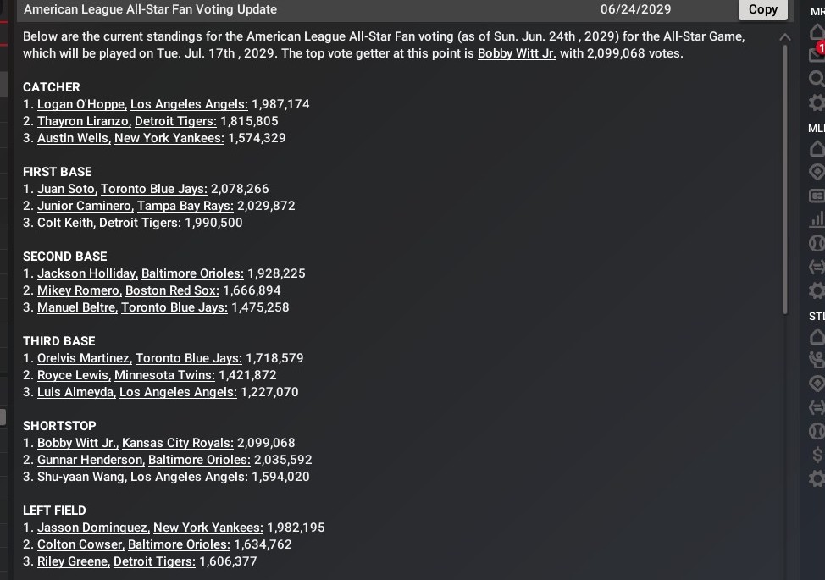Click the magnifier search icon in the sidebar
This screenshot has height=580, width=825.
click(817, 78)
